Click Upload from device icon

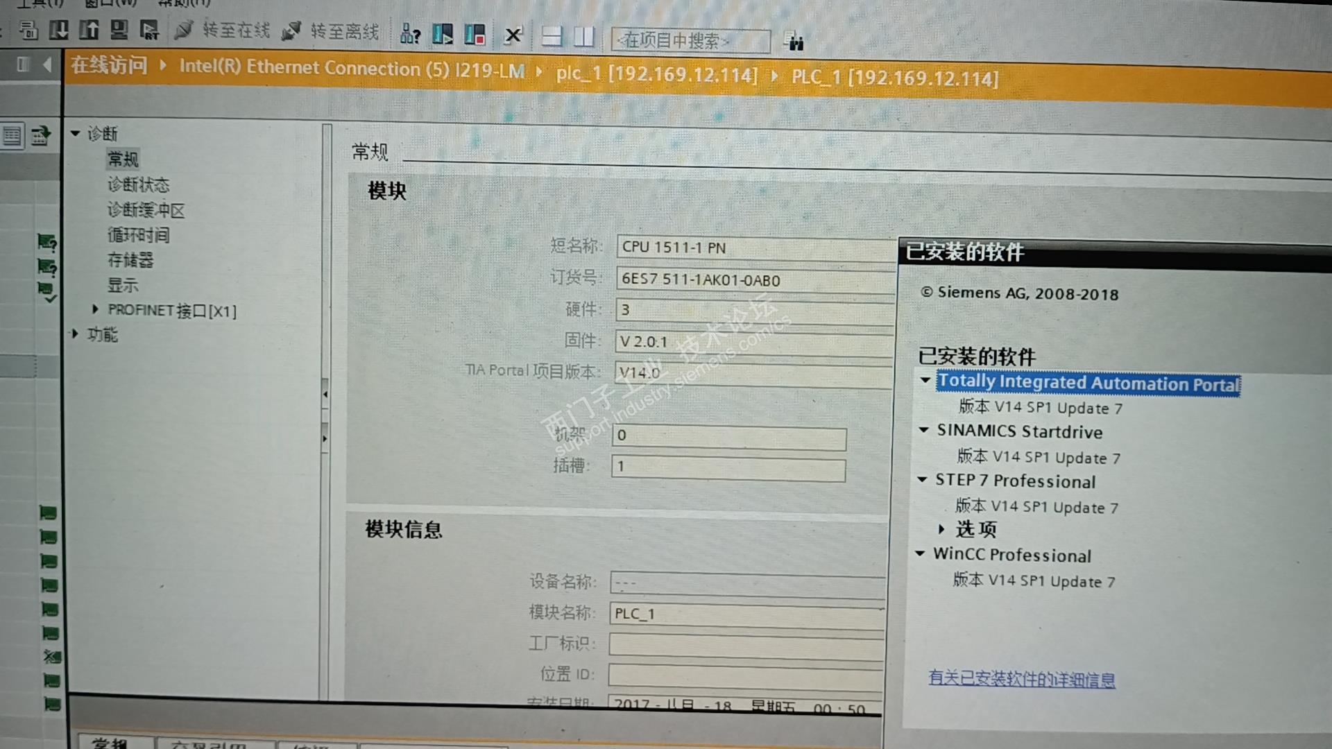click(x=89, y=31)
